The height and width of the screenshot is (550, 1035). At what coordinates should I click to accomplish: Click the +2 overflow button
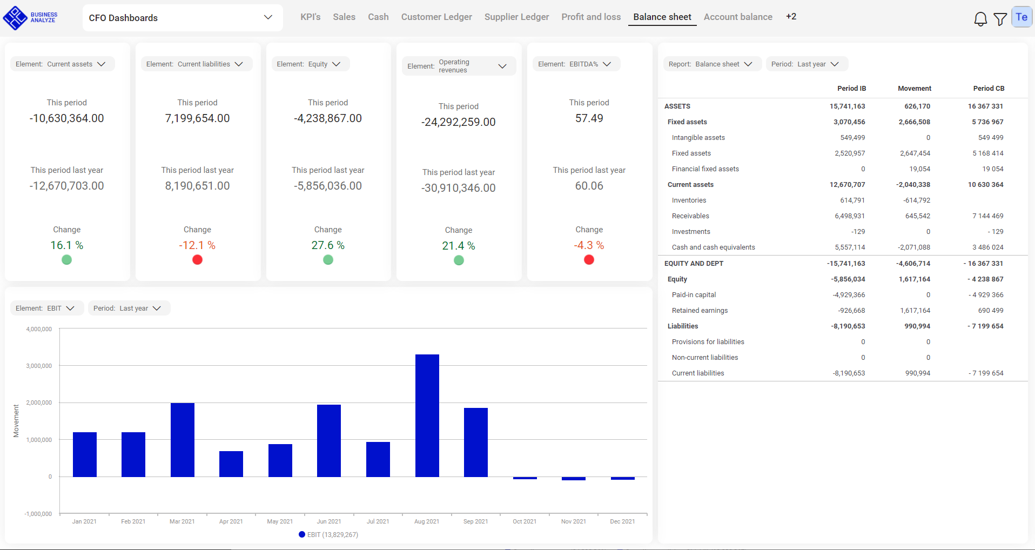click(x=791, y=17)
